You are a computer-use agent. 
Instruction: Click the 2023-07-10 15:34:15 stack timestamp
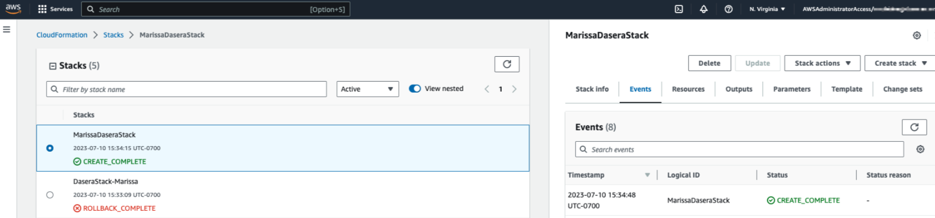117,148
